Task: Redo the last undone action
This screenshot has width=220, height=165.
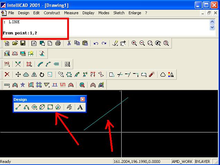Action: (x=104, y=43)
